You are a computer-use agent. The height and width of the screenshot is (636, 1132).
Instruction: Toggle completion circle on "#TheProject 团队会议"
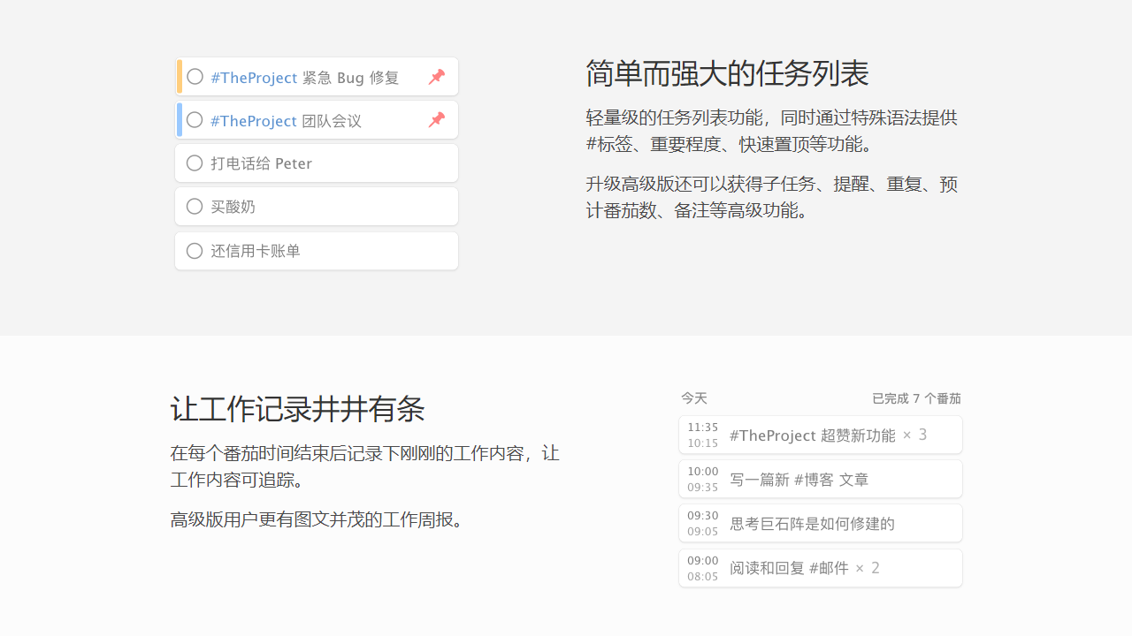(x=194, y=120)
